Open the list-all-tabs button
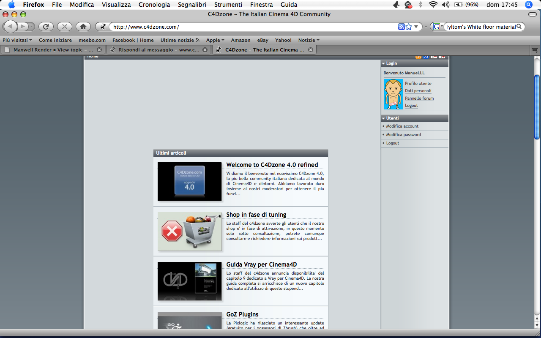 534,50
